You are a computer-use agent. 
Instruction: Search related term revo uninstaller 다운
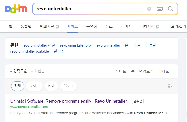112,45
